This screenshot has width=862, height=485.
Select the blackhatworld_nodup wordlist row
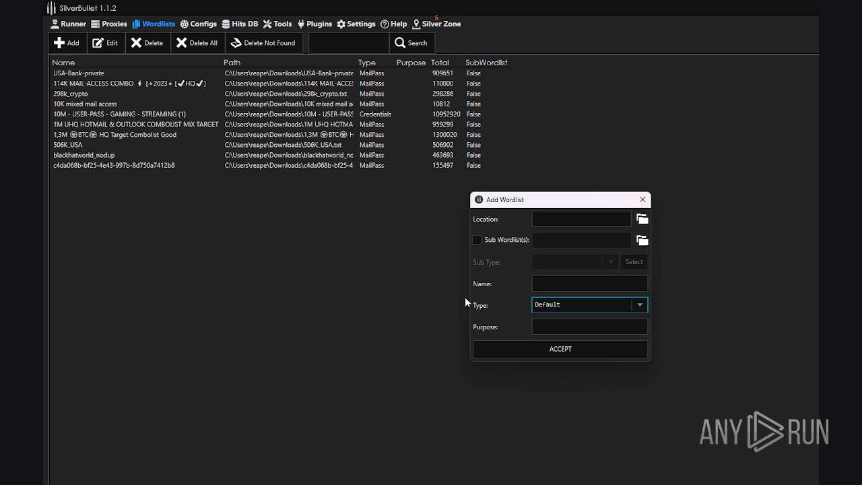[279, 155]
